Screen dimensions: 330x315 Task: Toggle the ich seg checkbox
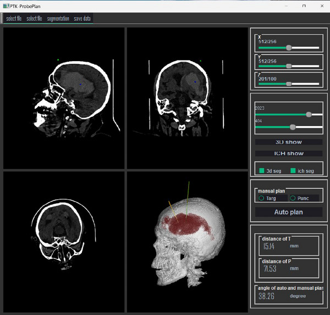tap(293, 171)
